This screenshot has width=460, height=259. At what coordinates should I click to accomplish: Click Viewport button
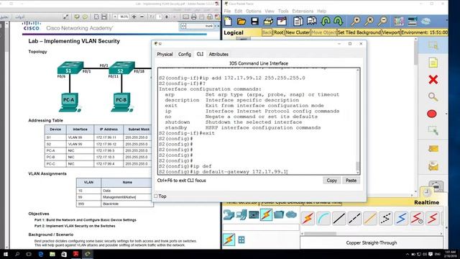(x=391, y=32)
